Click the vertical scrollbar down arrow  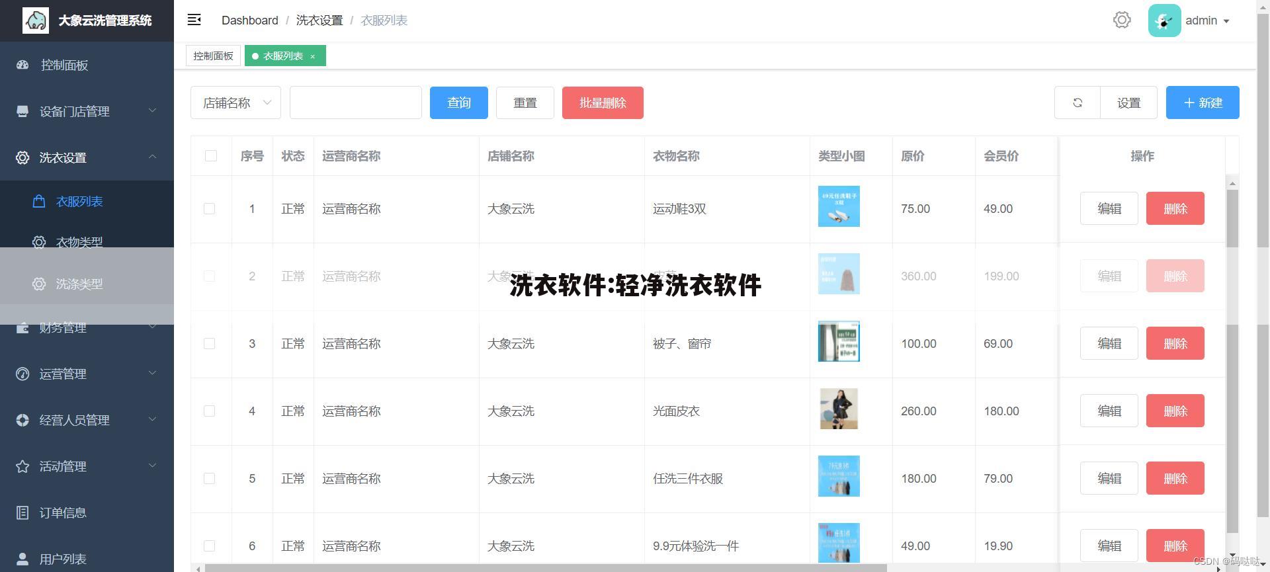(x=1232, y=555)
